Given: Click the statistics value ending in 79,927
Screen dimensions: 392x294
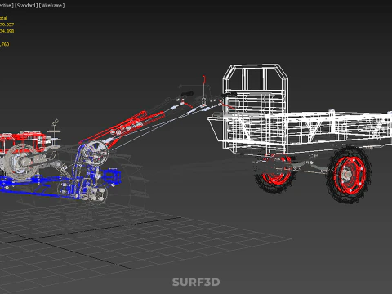Looking at the screenshot, I should (7, 24).
